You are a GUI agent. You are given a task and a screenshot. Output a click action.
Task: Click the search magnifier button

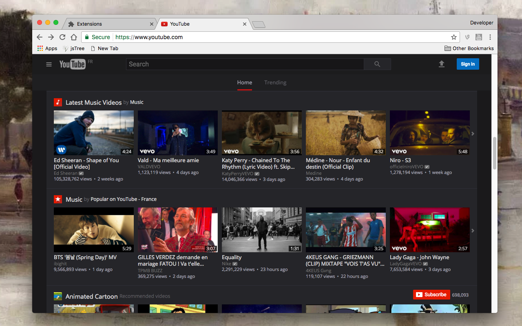[x=376, y=64]
